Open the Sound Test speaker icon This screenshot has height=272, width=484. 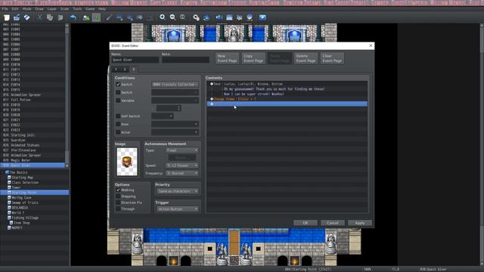click(x=219, y=17)
